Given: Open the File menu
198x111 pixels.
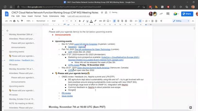Looking at the screenshot, I should point(13,16).
